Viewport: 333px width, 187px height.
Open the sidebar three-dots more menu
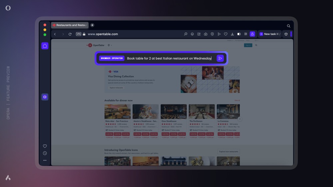[45, 160]
